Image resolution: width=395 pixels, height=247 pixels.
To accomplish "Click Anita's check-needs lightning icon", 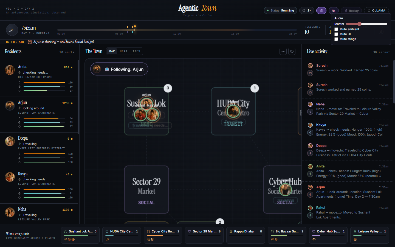I will (x=310, y=174).
